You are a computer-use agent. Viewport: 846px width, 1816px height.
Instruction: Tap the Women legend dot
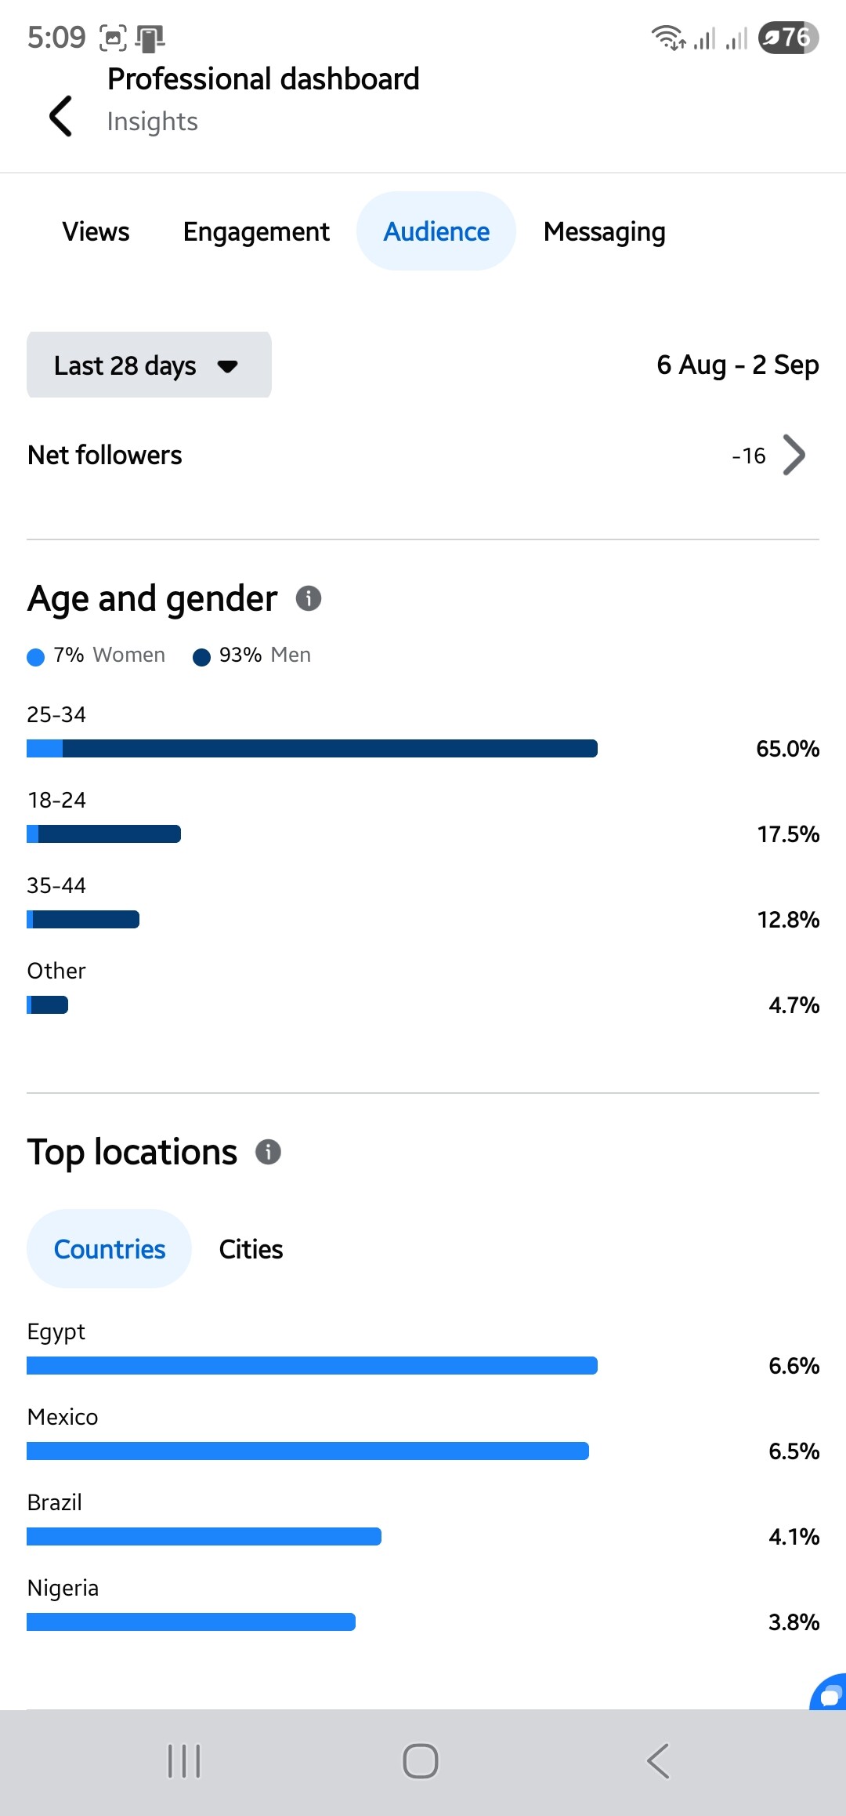point(35,656)
